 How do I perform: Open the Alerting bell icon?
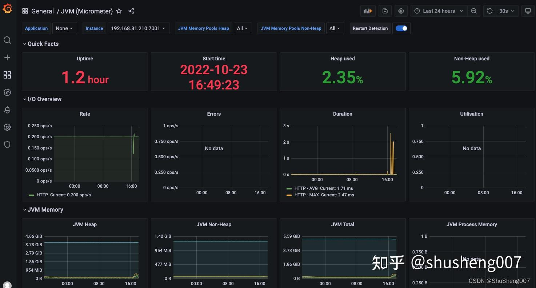pos(7,110)
